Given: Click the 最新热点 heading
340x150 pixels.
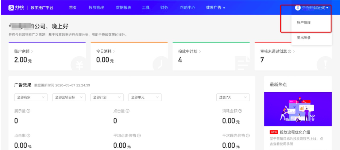Looking at the screenshot, I should (x=278, y=85).
